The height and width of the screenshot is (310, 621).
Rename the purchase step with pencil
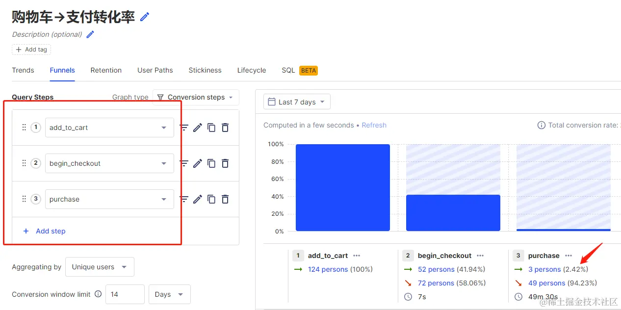tap(198, 199)
